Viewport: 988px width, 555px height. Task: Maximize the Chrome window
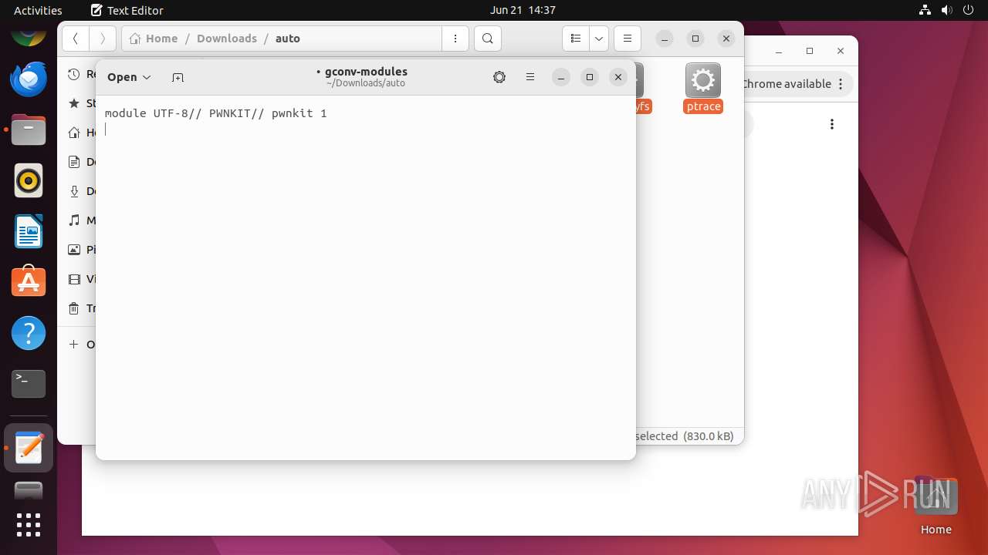tap(810, 51)
